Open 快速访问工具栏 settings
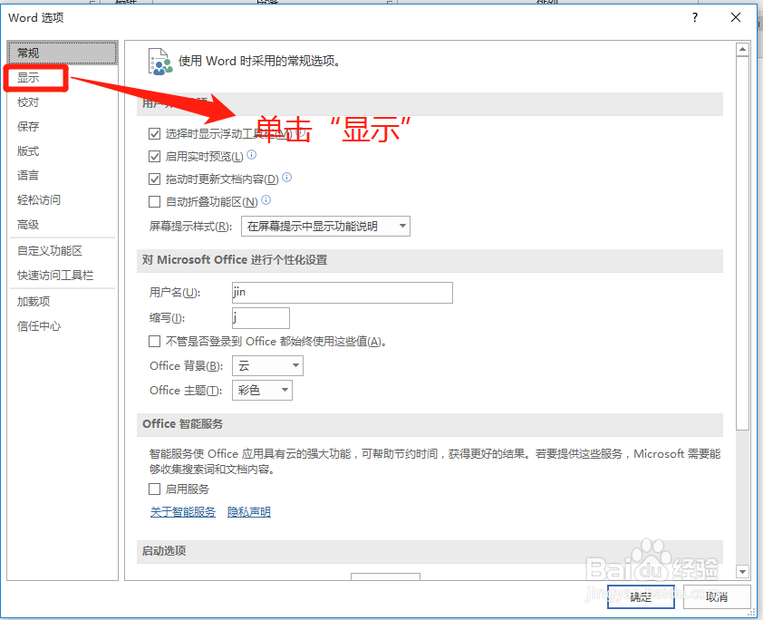 (x=63, y=275)
